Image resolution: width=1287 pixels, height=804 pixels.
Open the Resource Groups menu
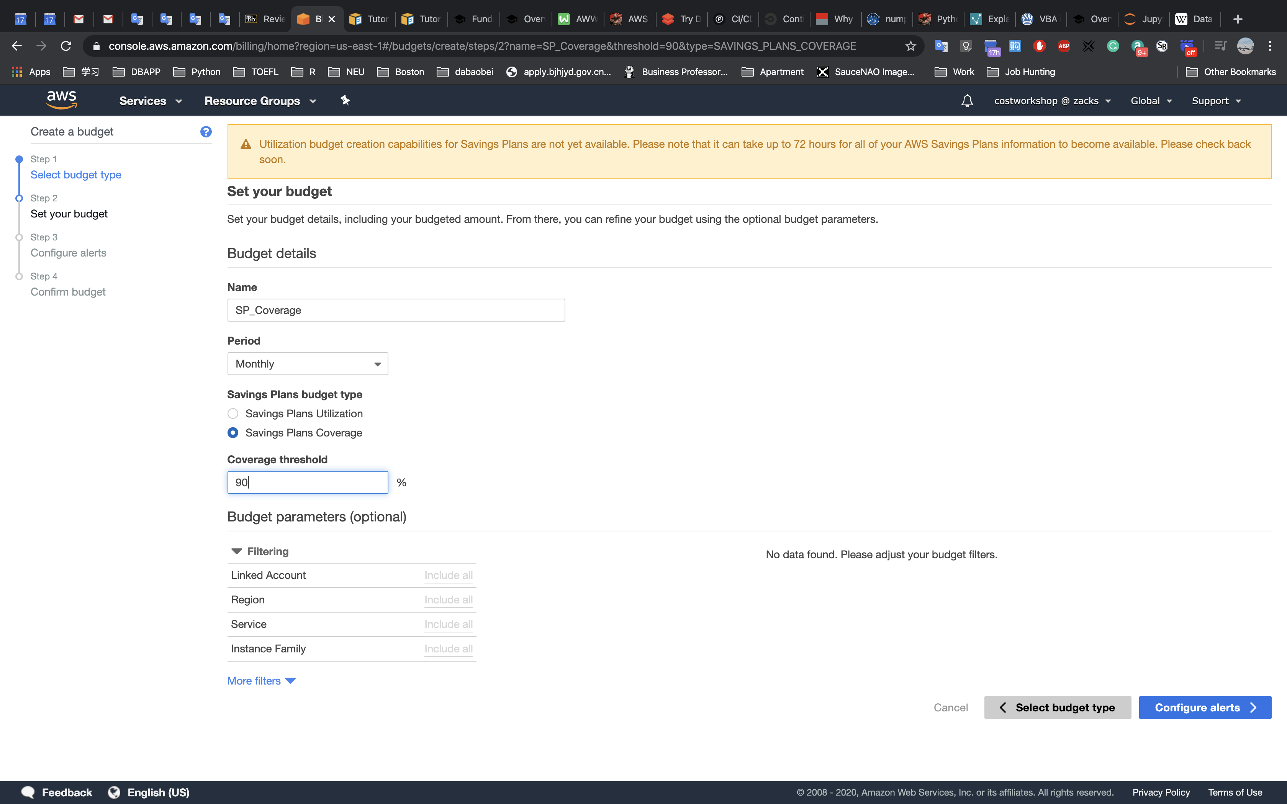(x=260, y=100)
